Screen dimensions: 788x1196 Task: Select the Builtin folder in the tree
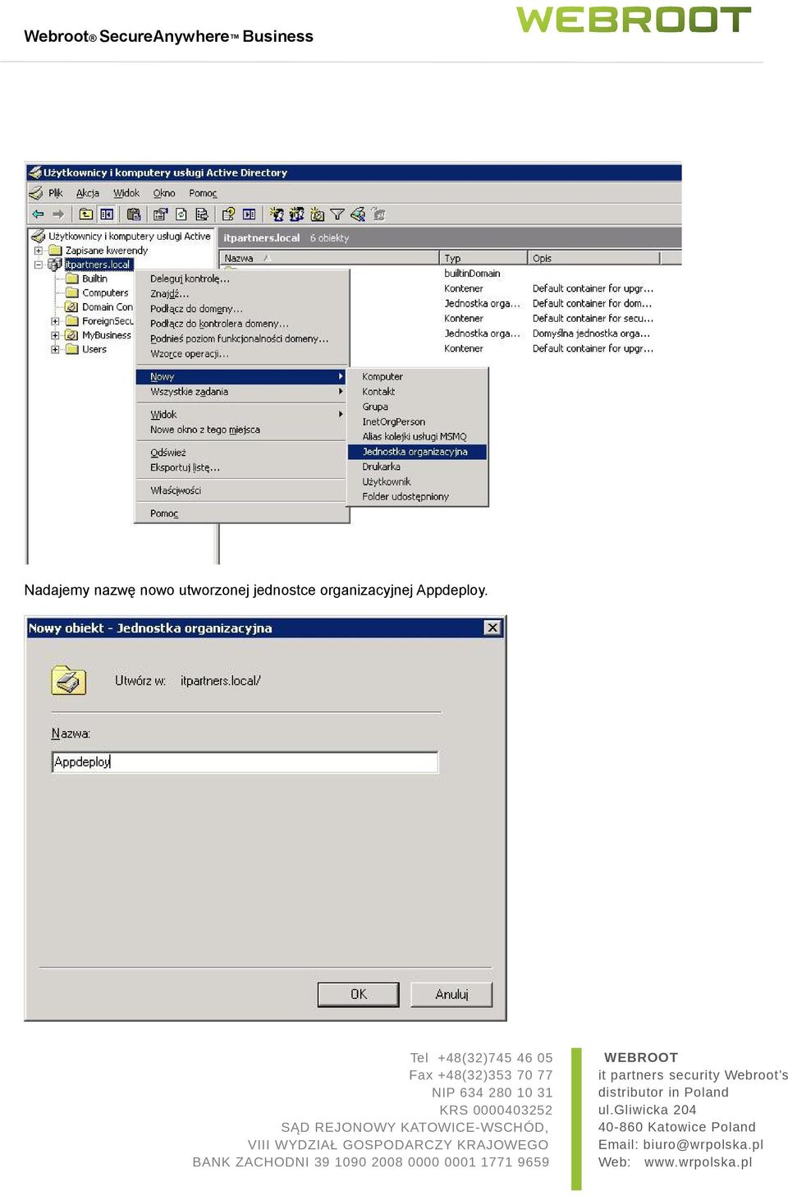87,278
